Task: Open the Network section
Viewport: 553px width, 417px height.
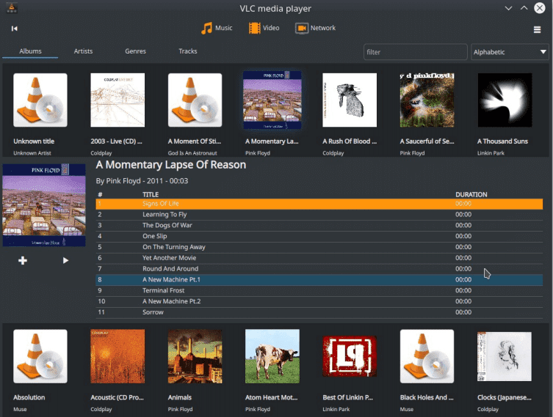Action: (x=315, y=28)
